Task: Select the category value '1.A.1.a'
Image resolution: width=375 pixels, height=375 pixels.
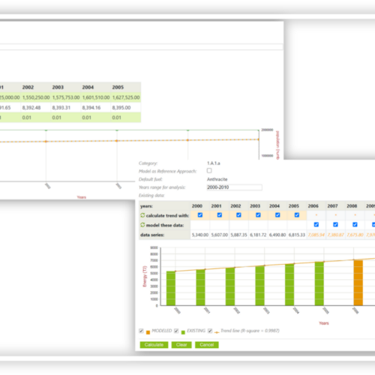Action: point(214,163)
